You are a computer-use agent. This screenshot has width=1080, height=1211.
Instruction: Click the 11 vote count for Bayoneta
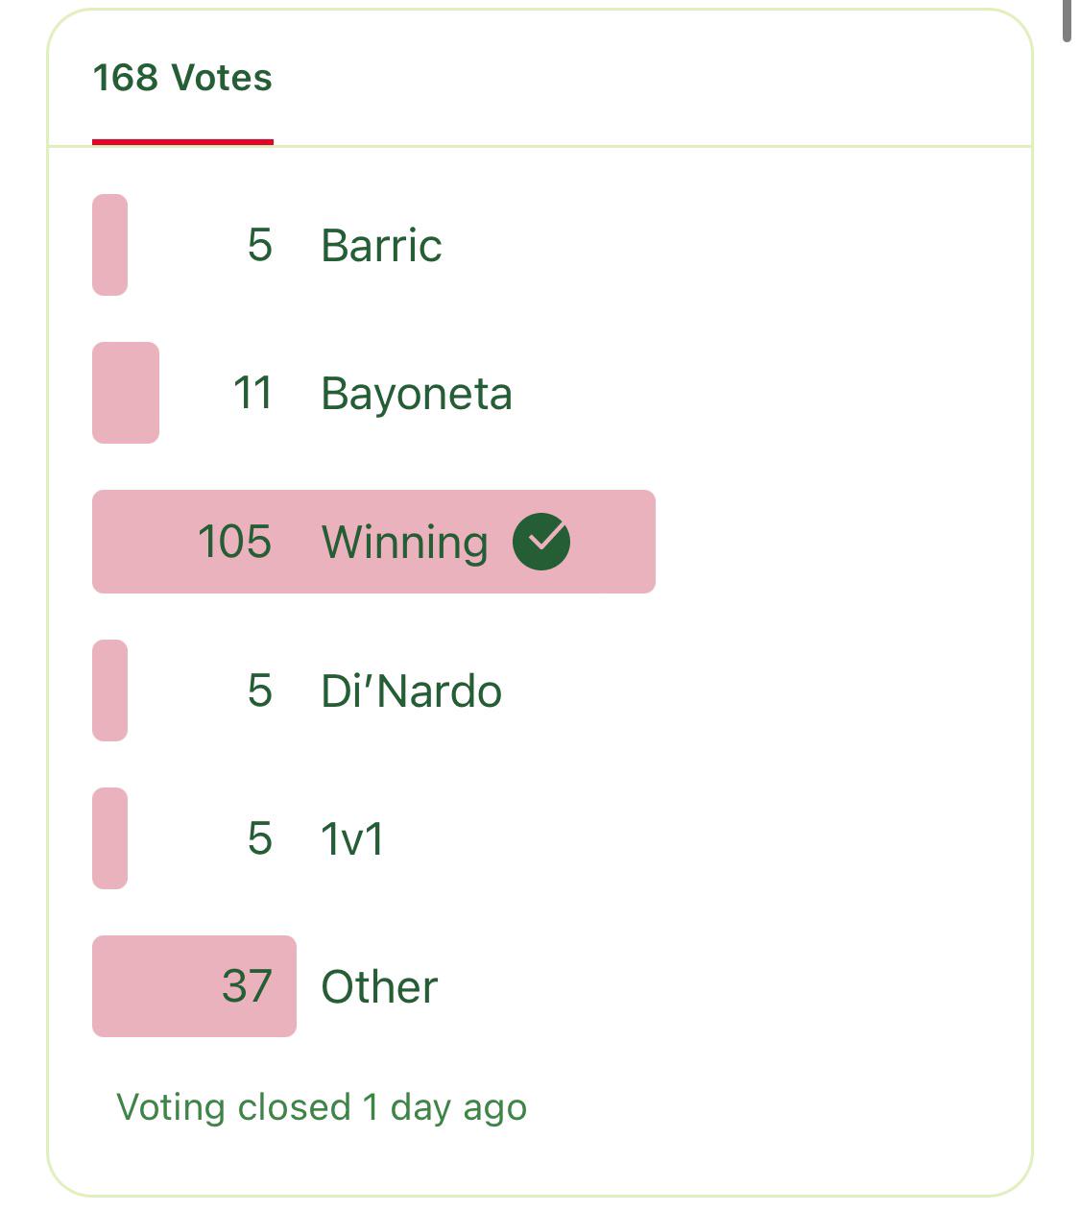pyautogui.click(x=252, y=393)
